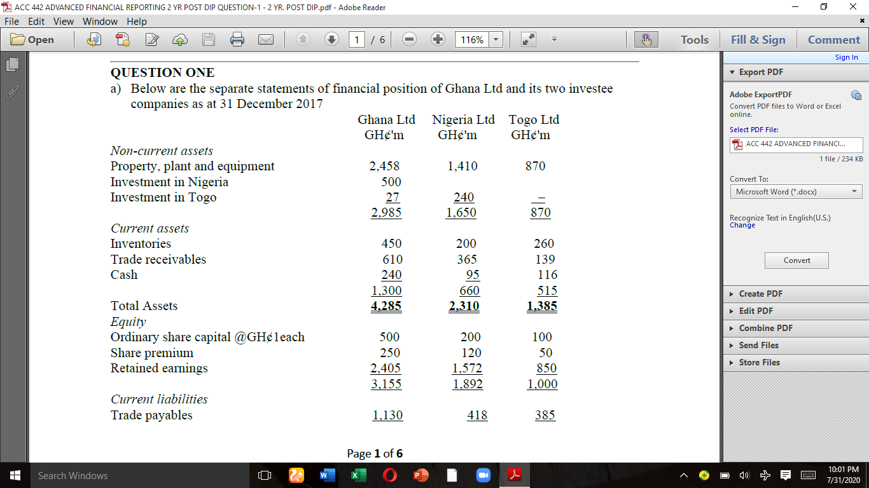
Task: Collapse the Export PDF panel
Action: pyautogui.click(x=732, y=72)
